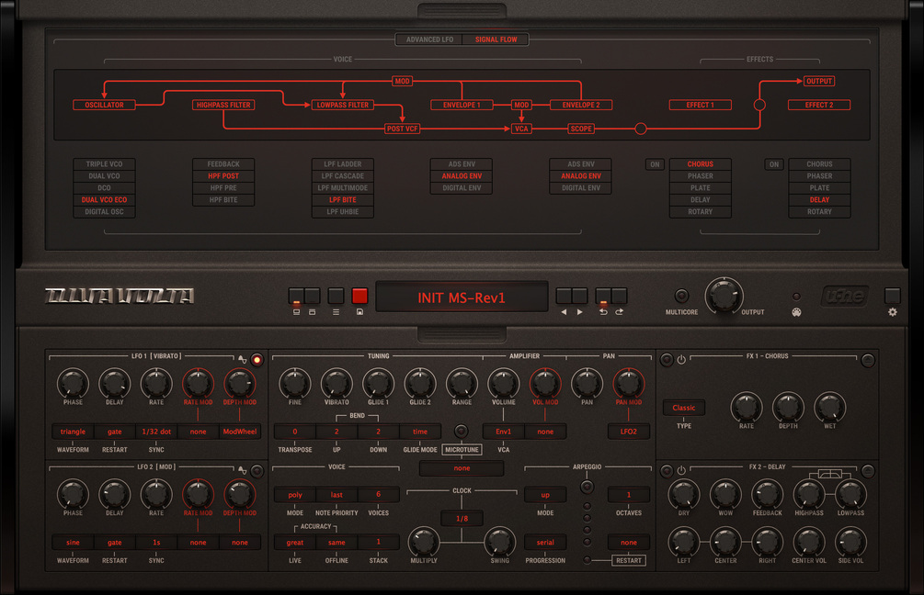924x595 pixels.
Task: Open LFO 1 sync selector showing 1/32 dot
Action: [156, 432]
